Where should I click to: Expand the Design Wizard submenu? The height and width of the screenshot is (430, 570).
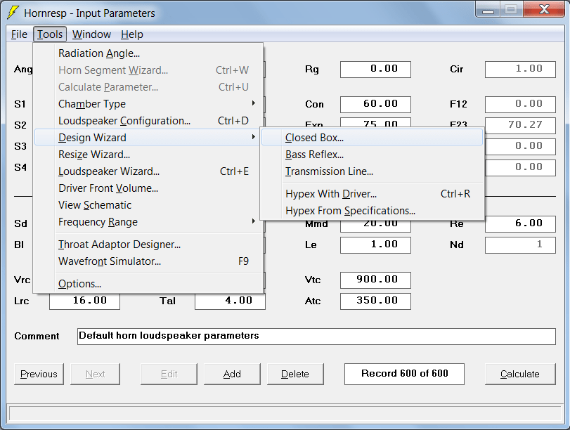(x=148, y=138)
